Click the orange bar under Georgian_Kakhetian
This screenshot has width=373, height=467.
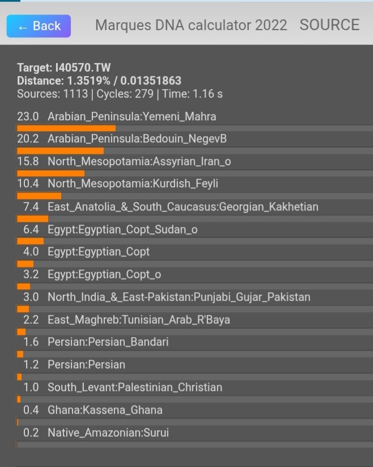(x=33, y=219)
